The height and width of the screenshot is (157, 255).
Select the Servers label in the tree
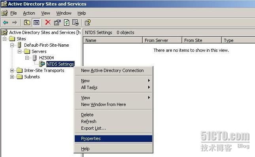pos(39,51)
